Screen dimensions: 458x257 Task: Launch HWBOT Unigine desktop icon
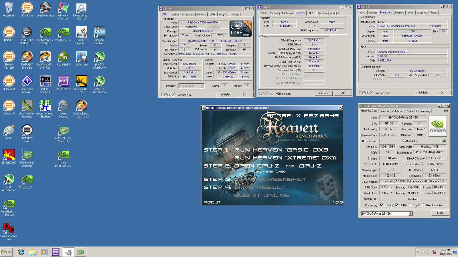click(81, 35)
